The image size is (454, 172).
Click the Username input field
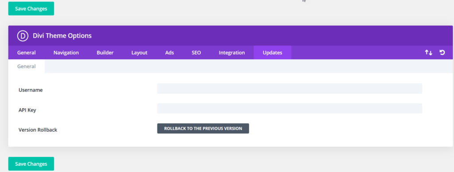(290, 88)
